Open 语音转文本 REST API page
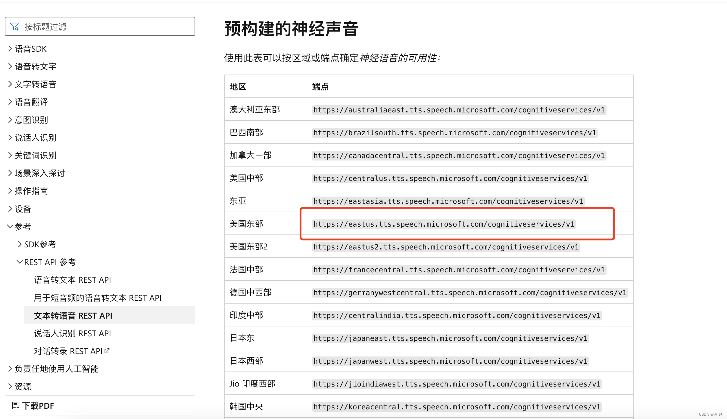The width and height of the screenshot is (727, 419). pyautogui.click(x=72, y=280)
